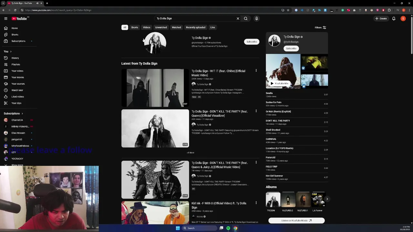Image resolution: width=413 pixels, height=232 pixels.
Task: Play the WIT IT video thumbnail
Action: coord(155,88)
